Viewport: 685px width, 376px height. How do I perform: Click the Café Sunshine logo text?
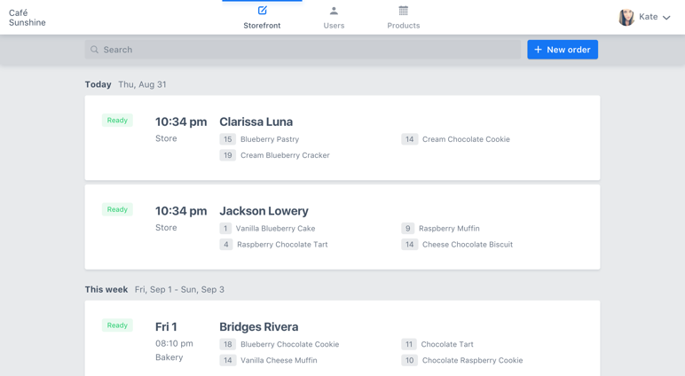[28, 18]
